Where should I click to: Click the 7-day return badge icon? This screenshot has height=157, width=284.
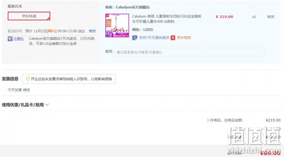[134, 38]
